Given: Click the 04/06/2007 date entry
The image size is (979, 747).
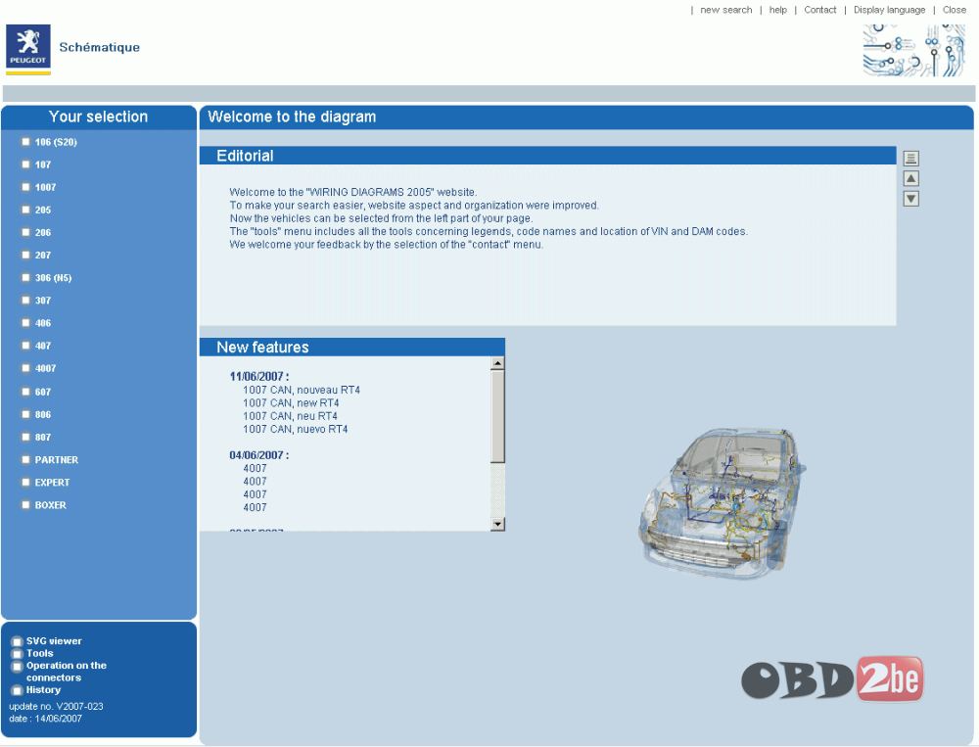Looking at the screenshot, I should 259,455.
